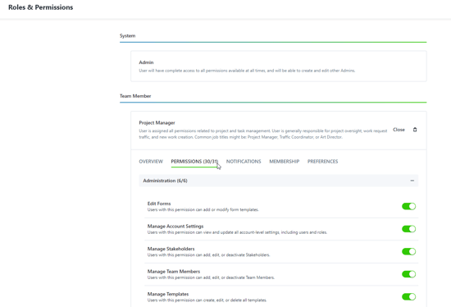This screenshot has height=307, width=451.
Task: Click the Project Manager role title
Action: (x=157, y=122)
